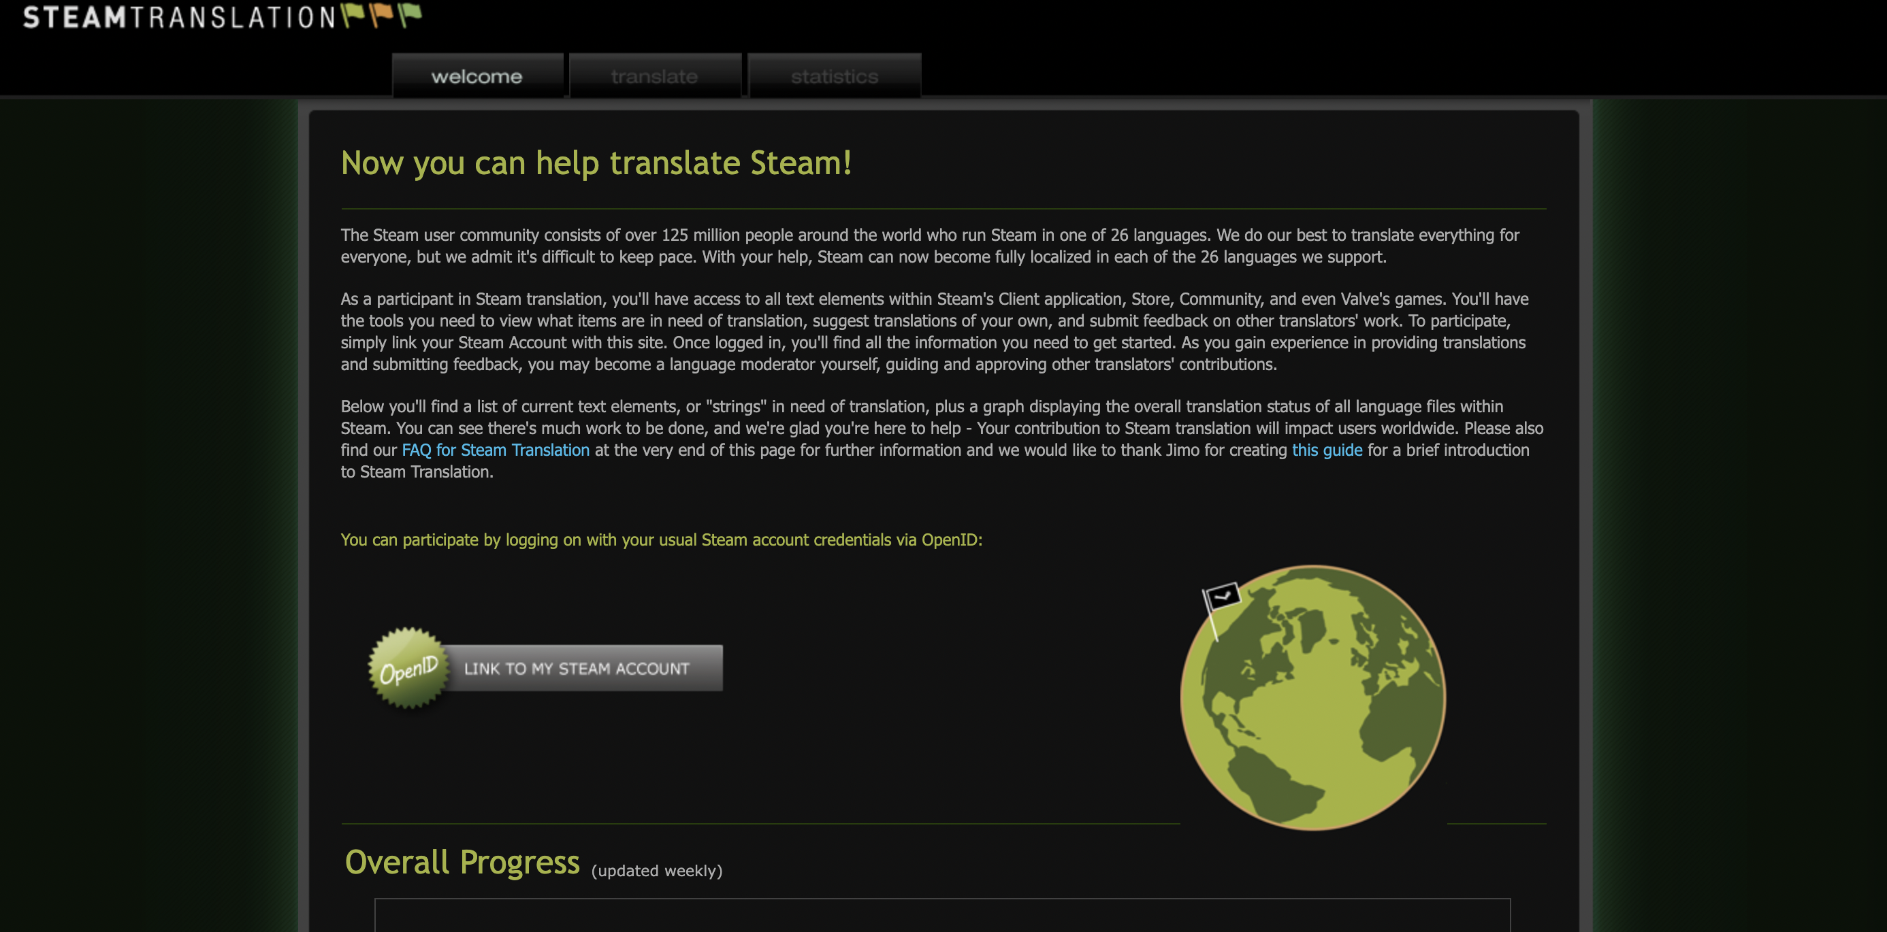Click the '(updated weekly)' note
Viewport: 1887px width, 932px height.
(x=656, y=871)
